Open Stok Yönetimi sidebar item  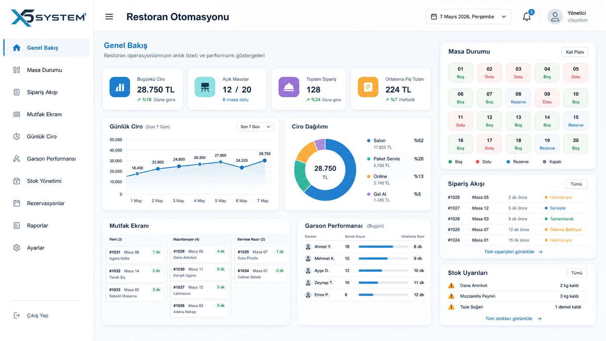[x=46, y=181]
